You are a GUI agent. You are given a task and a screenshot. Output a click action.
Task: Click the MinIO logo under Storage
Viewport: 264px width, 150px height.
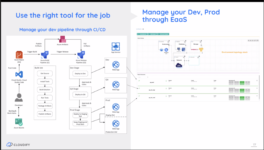click(x=194, y=50)
